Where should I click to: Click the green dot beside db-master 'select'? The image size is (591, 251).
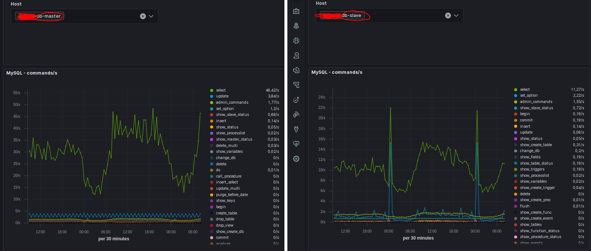click(x=212, y=90)
